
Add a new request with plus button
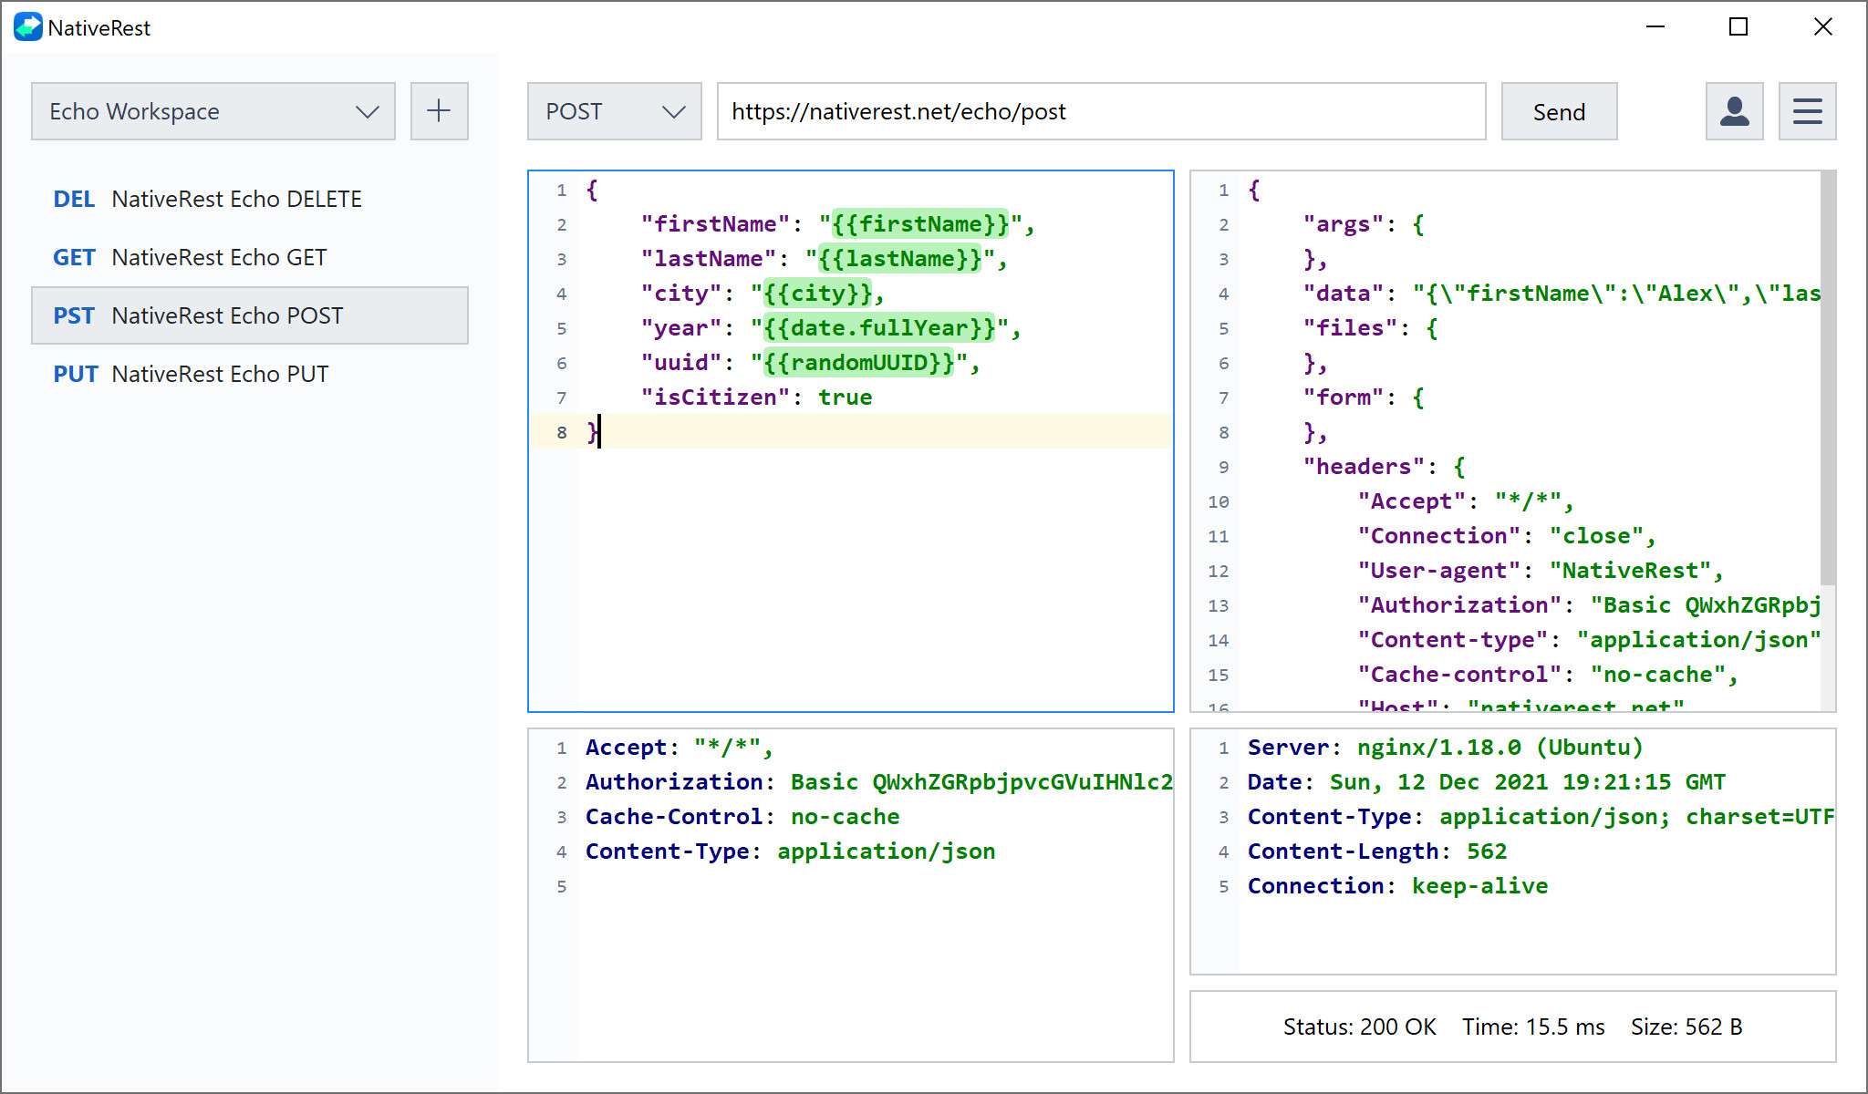point(439,111)
